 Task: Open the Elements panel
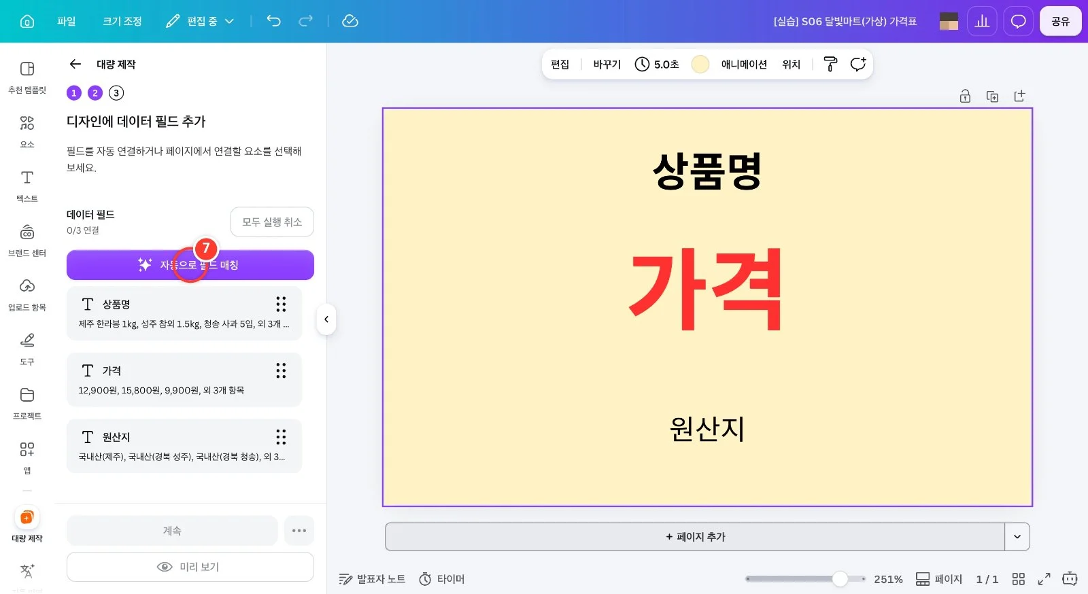[x=27, y=132]
